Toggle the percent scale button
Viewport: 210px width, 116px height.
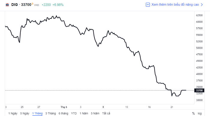coord(193,113)
